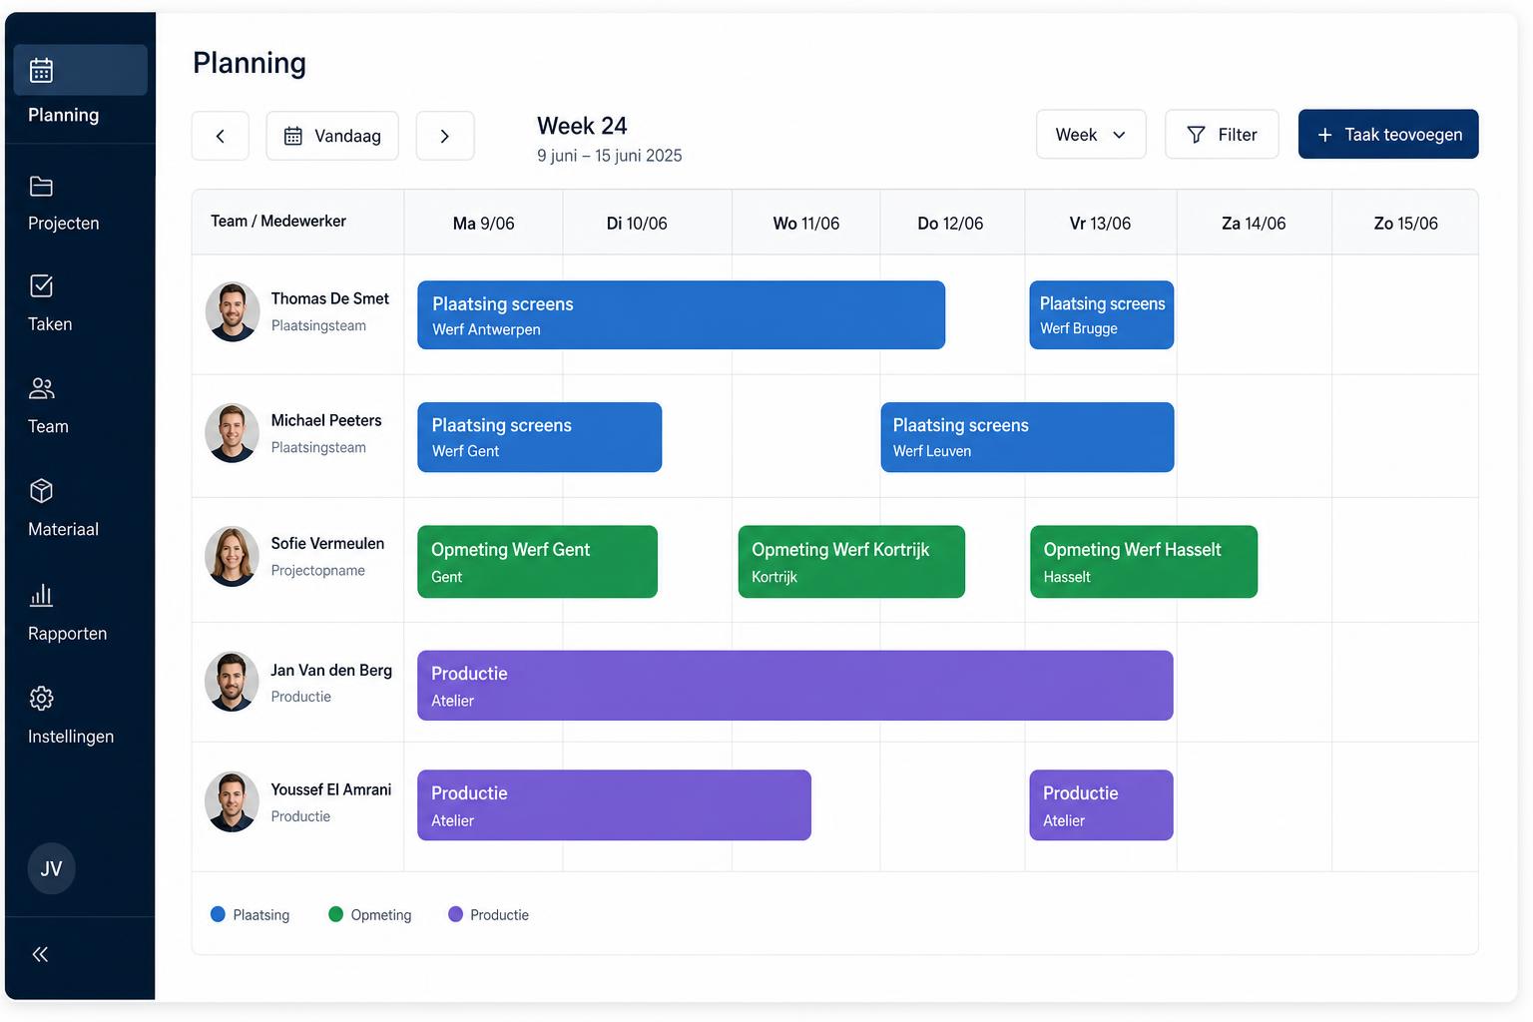The width and height of the screenshot is (1533, 1022).
Task: Open Team people icon in sidebar
Action: point(41,388)
